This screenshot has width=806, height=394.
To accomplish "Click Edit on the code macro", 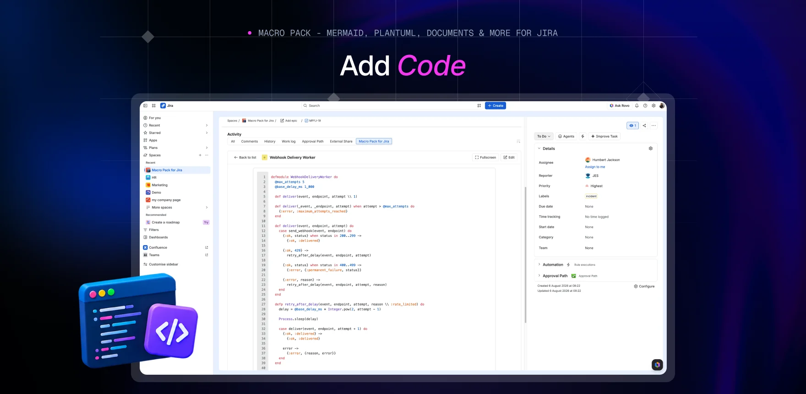I will (509, 158).
